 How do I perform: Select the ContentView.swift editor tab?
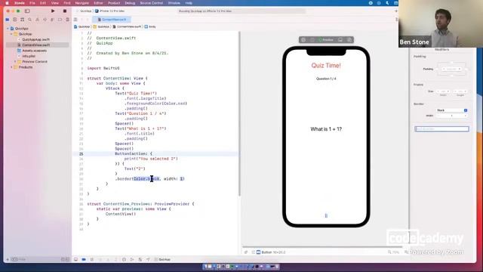(x=112, y=20)
